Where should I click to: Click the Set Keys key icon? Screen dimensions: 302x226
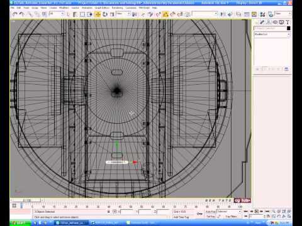pyautogui.click(x=199, y=213)
